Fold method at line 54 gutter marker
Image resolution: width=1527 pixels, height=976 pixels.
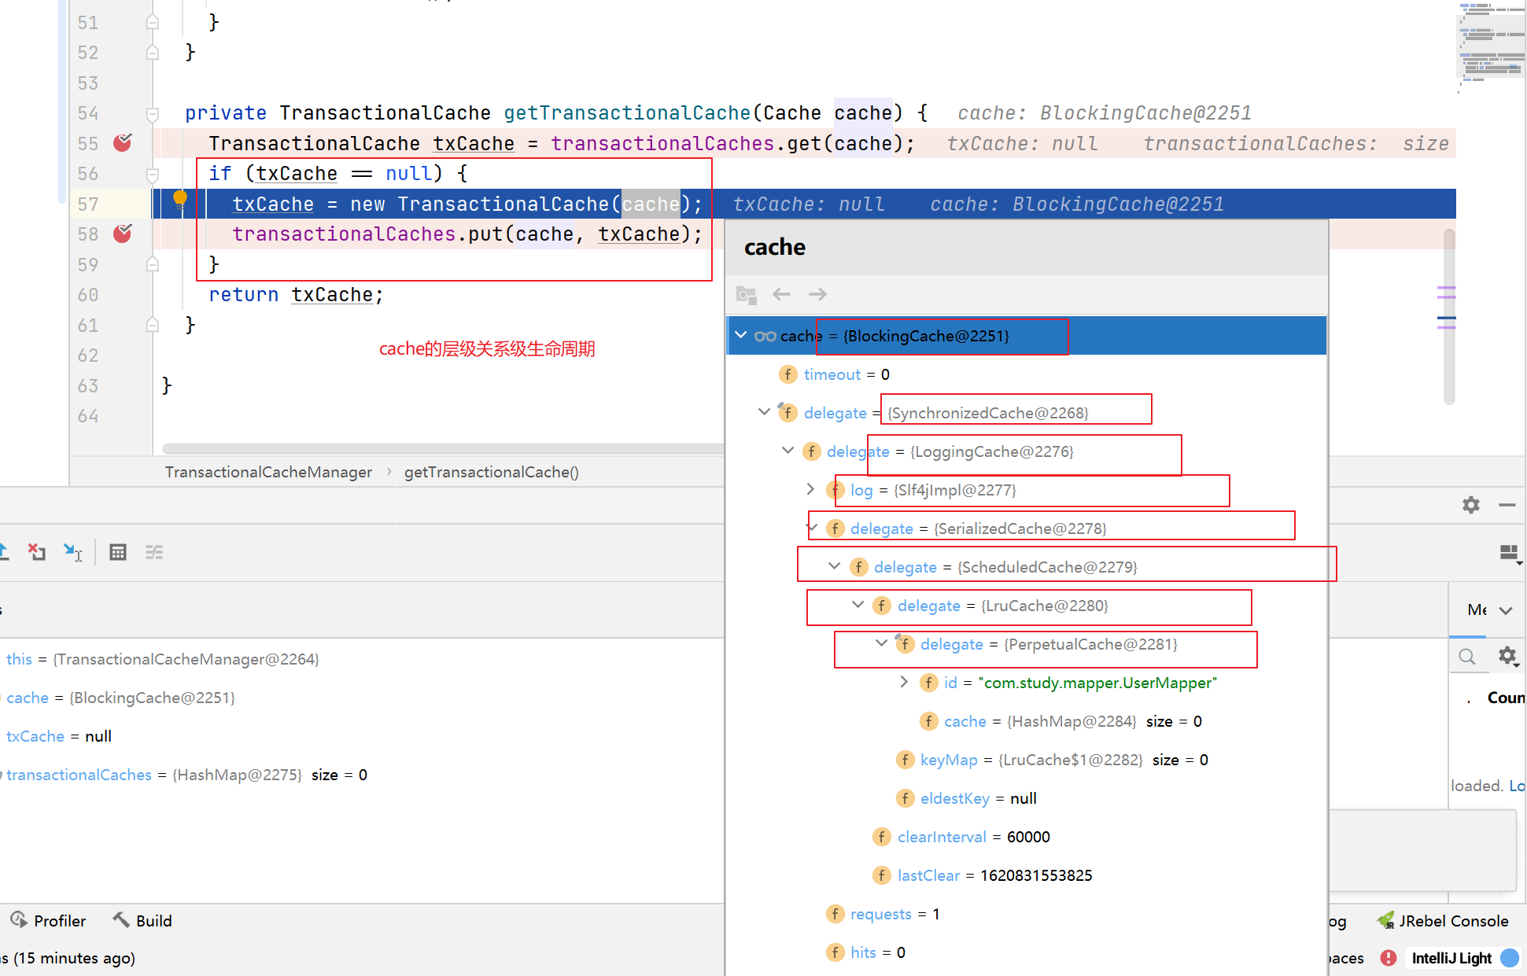coord(153,113)
